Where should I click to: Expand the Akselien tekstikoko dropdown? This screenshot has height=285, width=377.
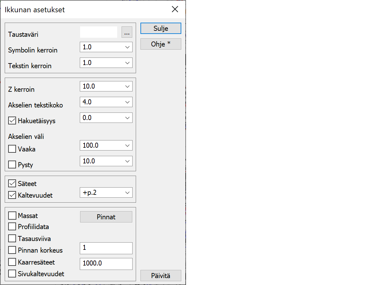(x=106, y=102)
